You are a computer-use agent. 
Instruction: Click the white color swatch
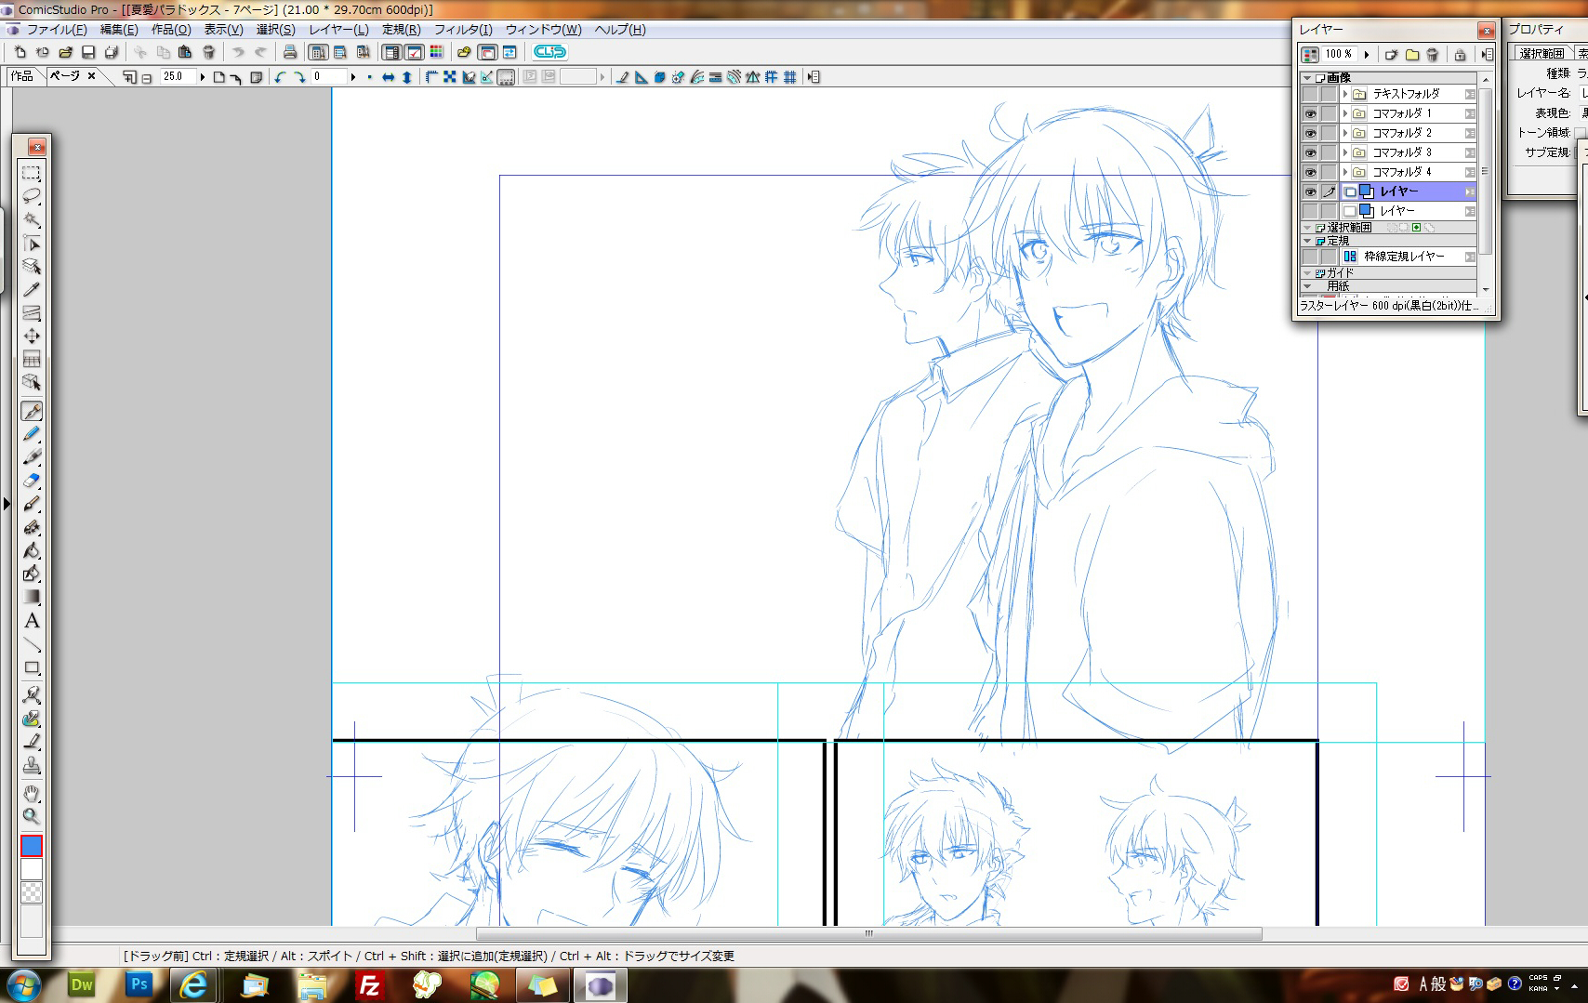(x=32, y=869)
